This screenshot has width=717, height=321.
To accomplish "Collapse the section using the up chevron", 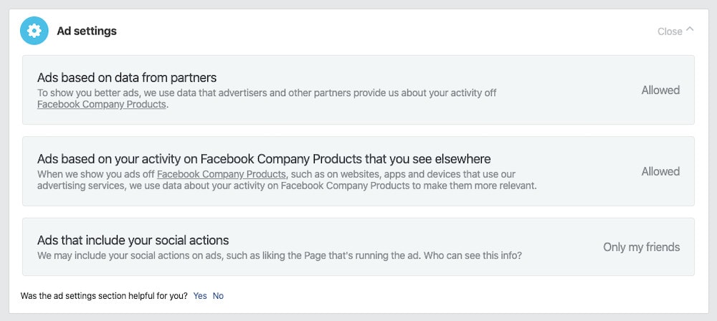I will (690, 30).
